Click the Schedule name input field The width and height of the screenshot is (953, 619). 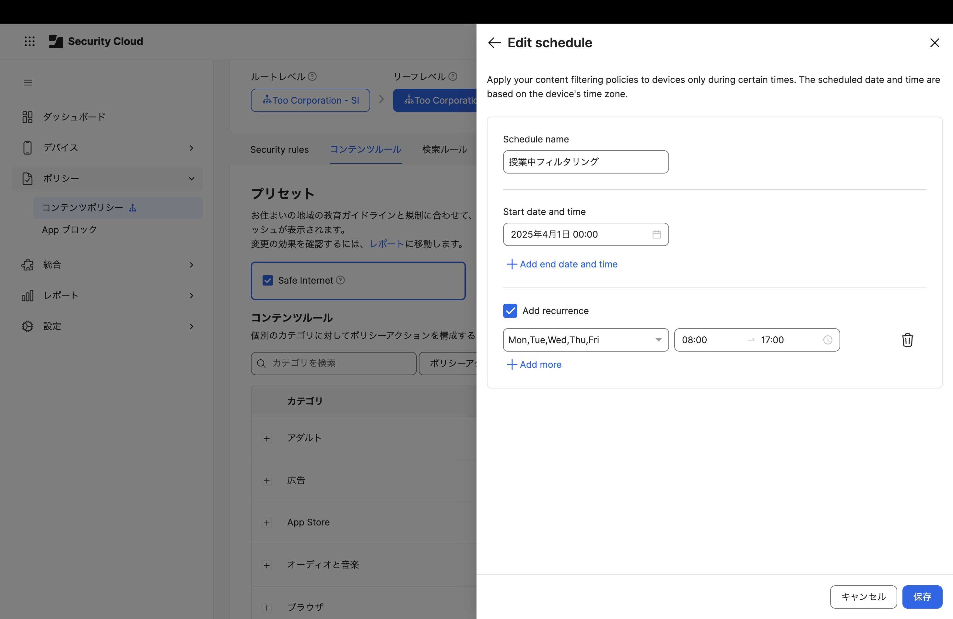tap(585, 162)
